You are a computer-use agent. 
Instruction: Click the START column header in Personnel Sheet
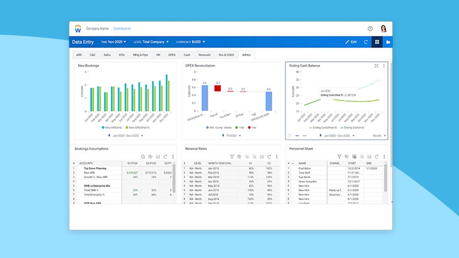pyautogui.click(x=352, y=163)
